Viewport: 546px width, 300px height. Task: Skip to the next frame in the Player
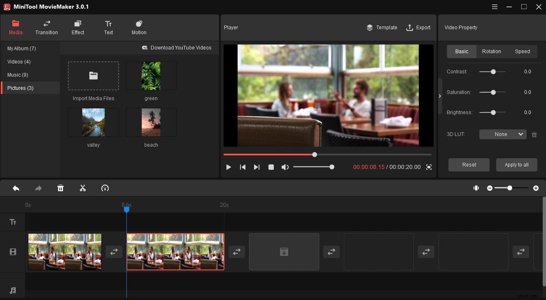(x=257, y=167)
